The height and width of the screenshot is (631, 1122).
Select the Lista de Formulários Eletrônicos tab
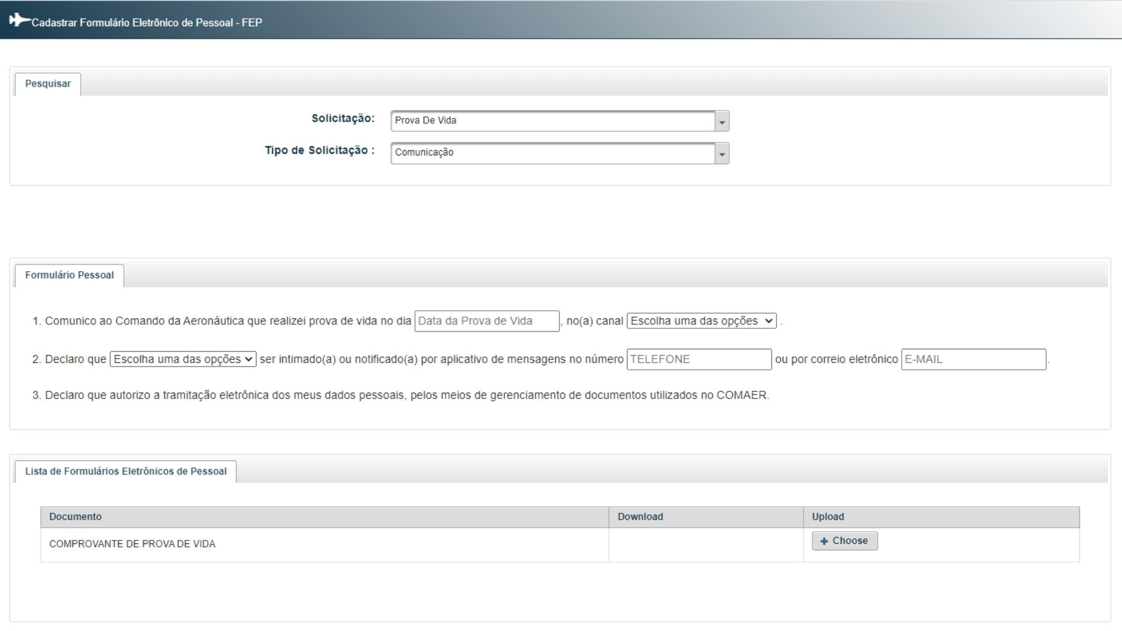pos(126,471)
